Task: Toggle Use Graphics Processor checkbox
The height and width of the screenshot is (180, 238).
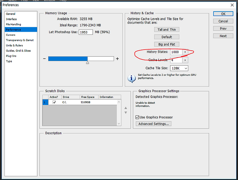Action: point(138,117)
